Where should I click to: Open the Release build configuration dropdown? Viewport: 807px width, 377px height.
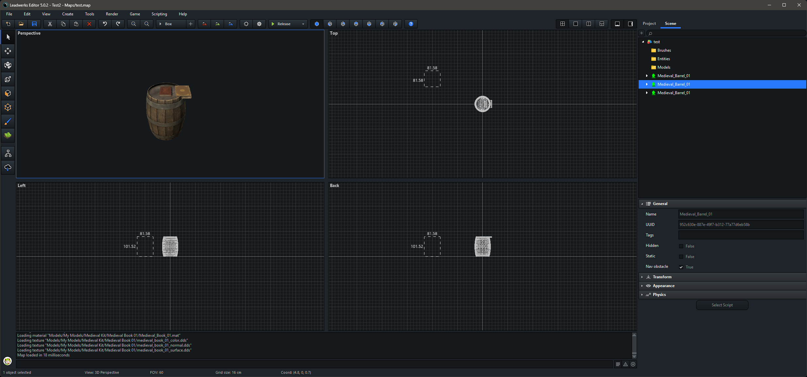coord(303,24)
